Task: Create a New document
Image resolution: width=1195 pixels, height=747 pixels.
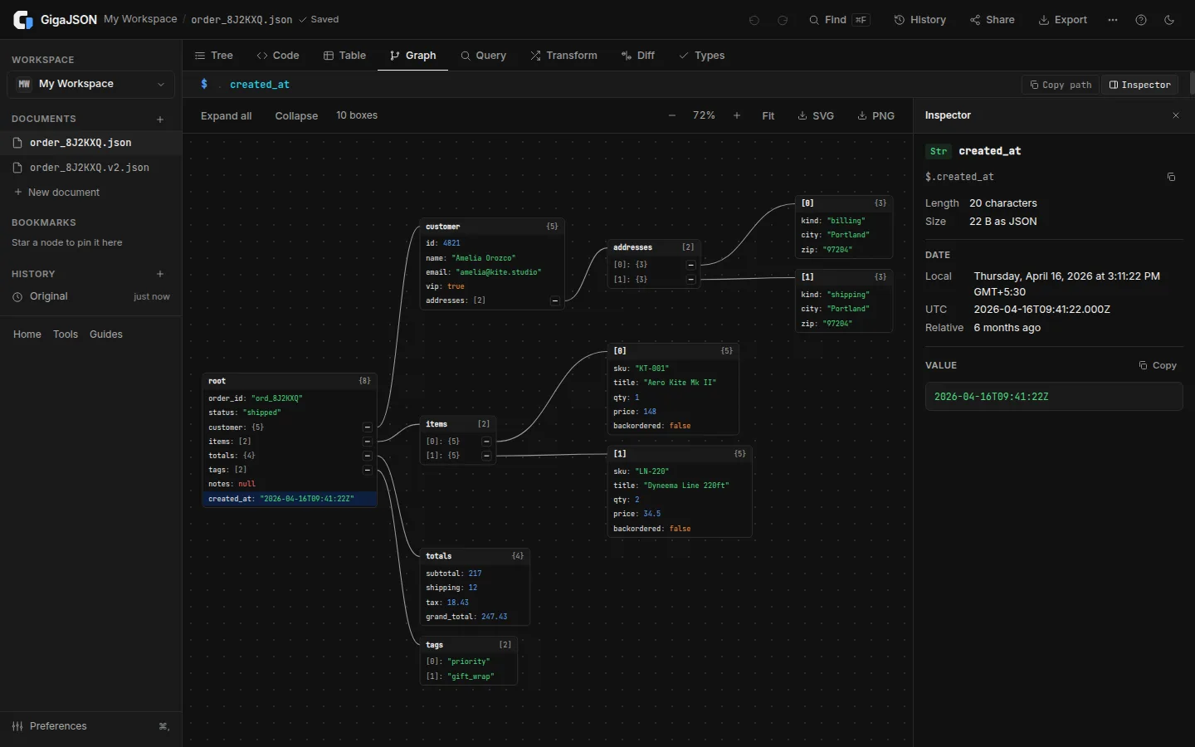Action: [56, 193]
